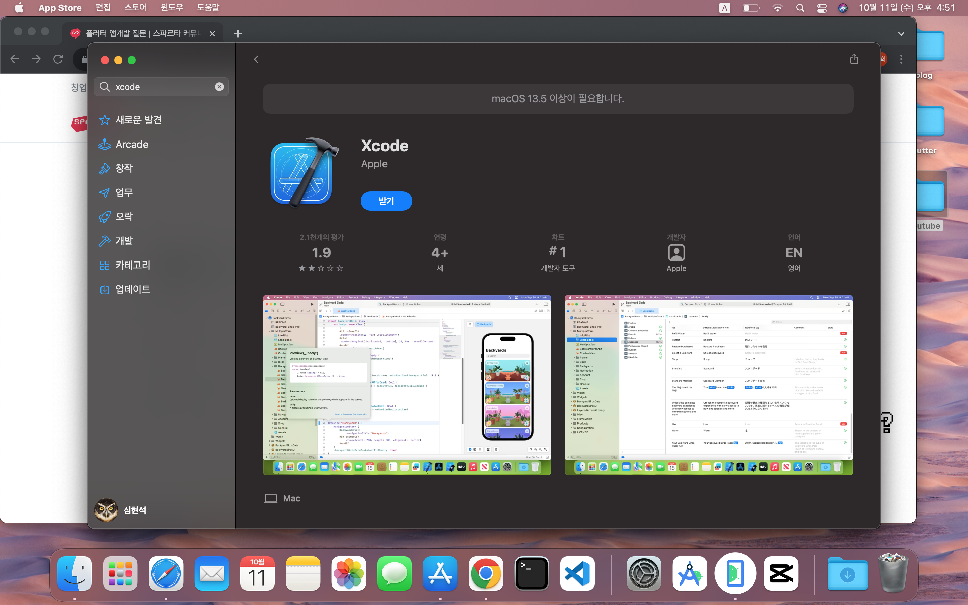Open App Store from the Dock

(x=440, y=573)
